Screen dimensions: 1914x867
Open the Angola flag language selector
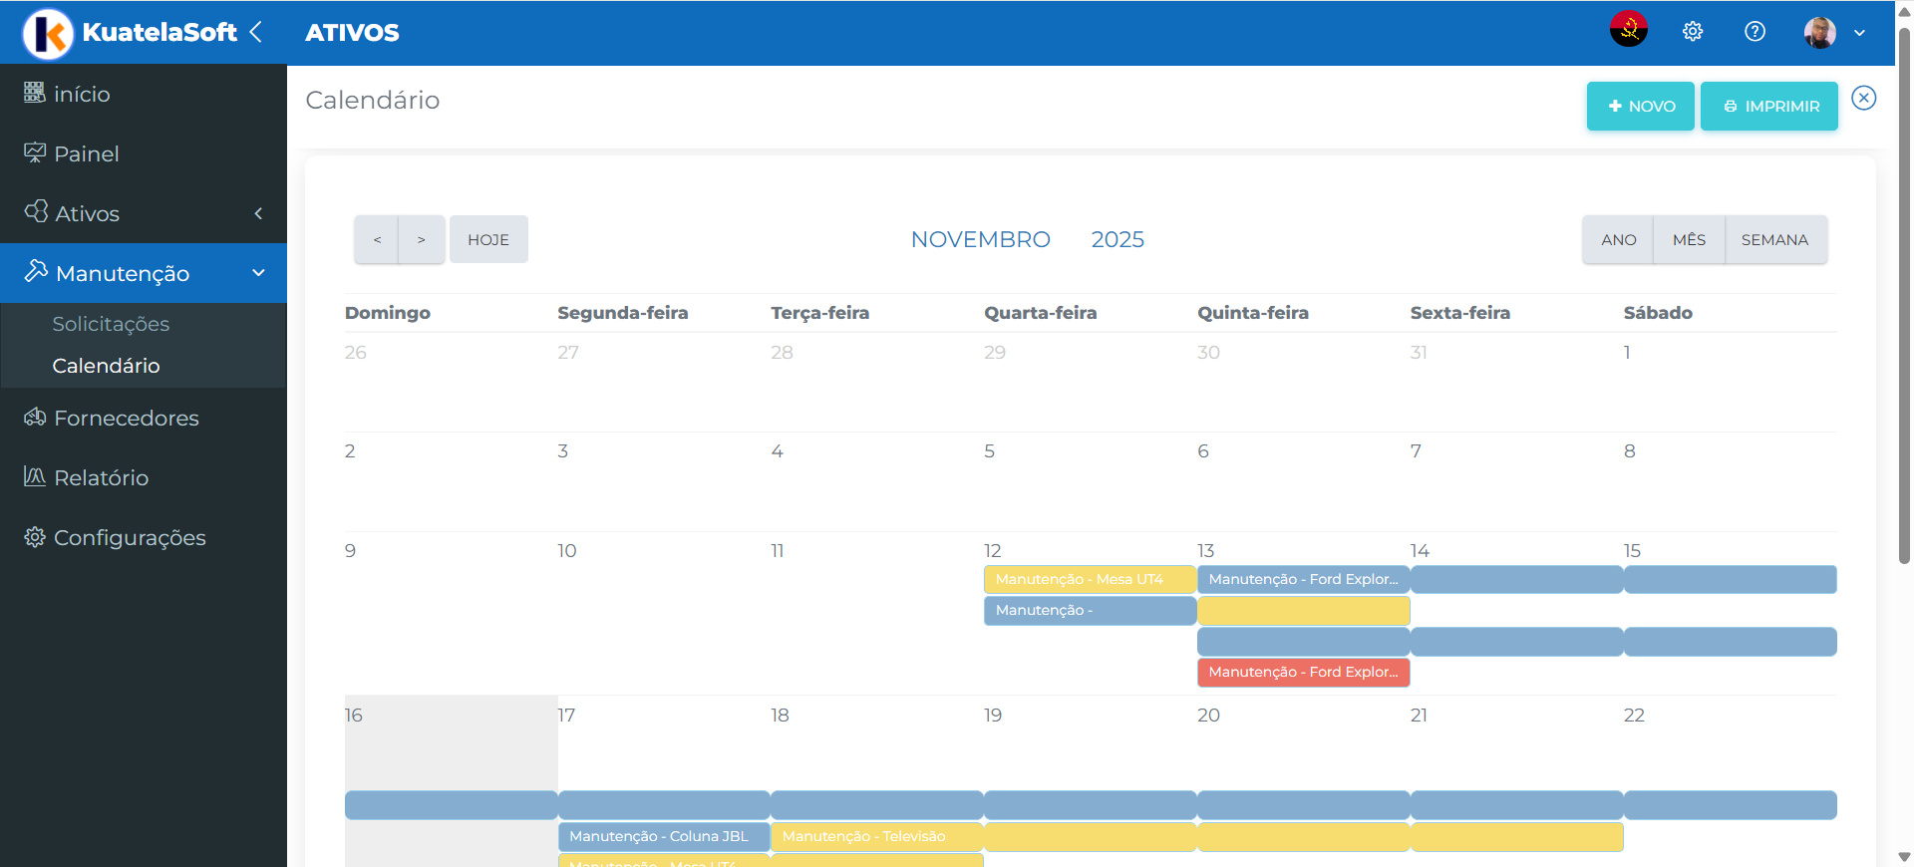[x=1628, y=31]
